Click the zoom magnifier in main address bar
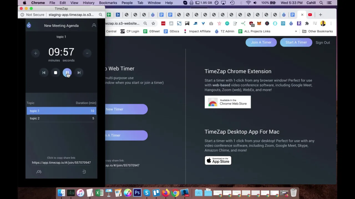Screen dimensions: 355x199 (x=145, y=23)
